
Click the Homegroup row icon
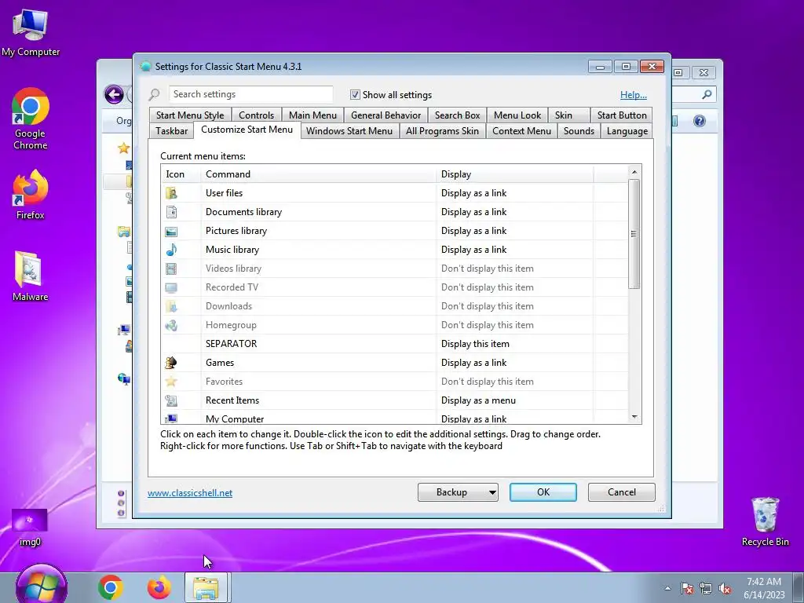(x=171, y=325)
